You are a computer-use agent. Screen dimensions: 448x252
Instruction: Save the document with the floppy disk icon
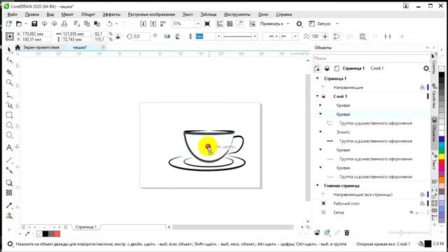34,24
